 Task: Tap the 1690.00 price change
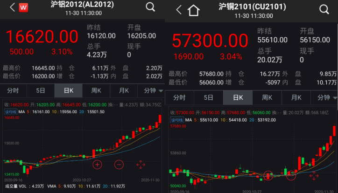(x=189, y=56)
